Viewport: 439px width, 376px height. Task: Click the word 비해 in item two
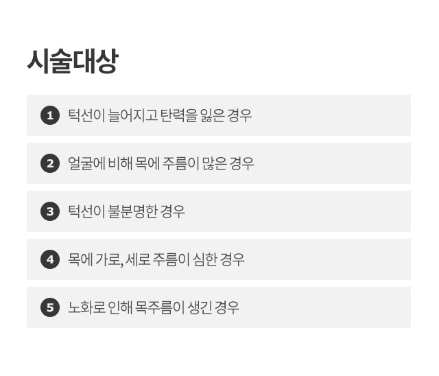click(120, 163)
